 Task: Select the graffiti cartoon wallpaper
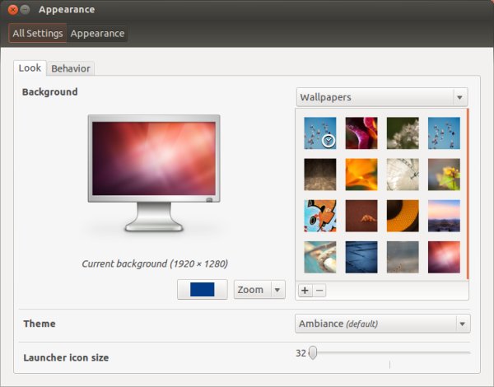pyautogui.click(x=320, y=216)
